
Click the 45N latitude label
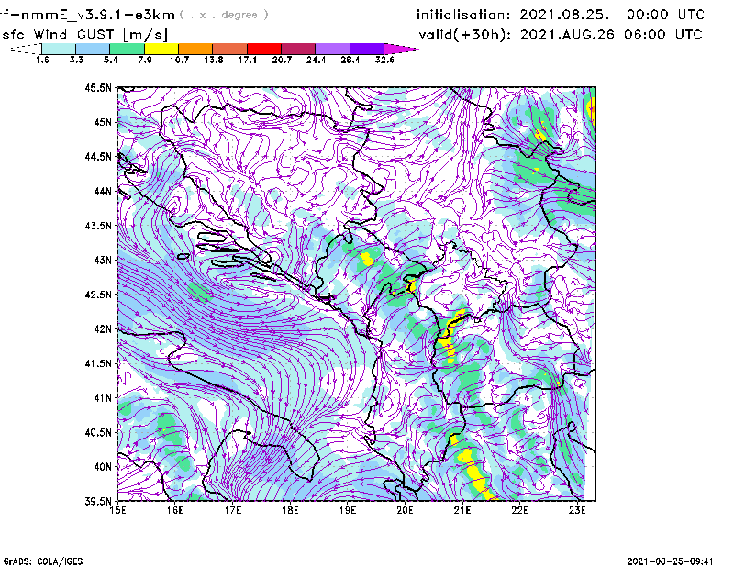coord(103,122)
